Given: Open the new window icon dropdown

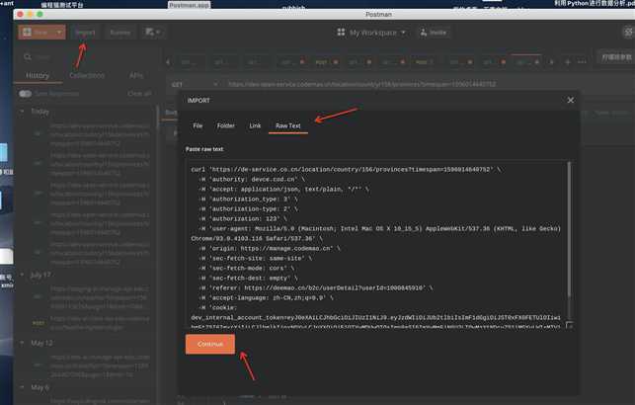Looking at the screenshot, I should click(153, 32).
